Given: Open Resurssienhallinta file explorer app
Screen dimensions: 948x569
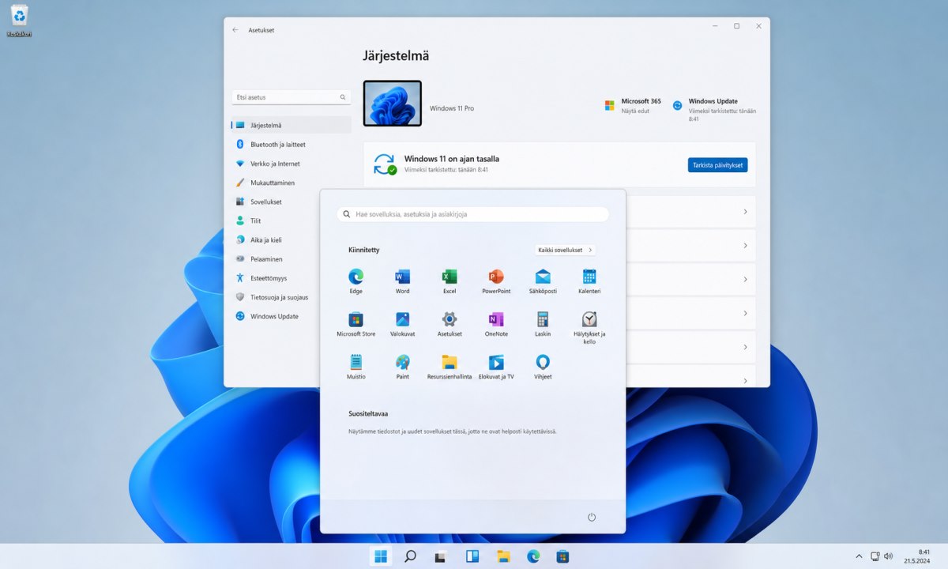Looking at the screenshot, I should [449, 367].
